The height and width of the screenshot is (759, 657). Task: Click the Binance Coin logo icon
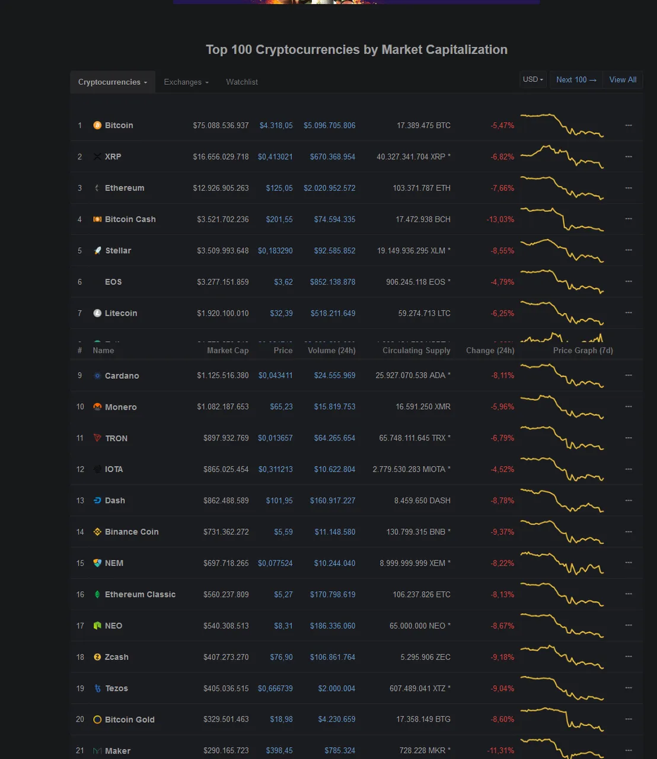coord(97,532)
